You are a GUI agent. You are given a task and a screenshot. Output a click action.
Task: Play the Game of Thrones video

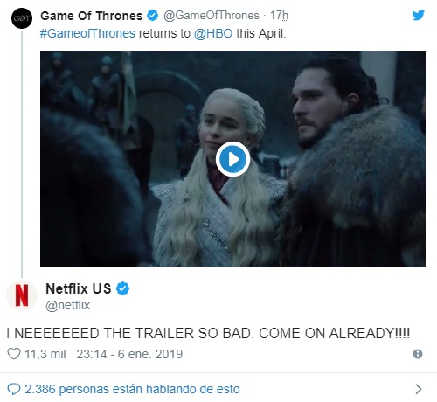coord(232,159)
